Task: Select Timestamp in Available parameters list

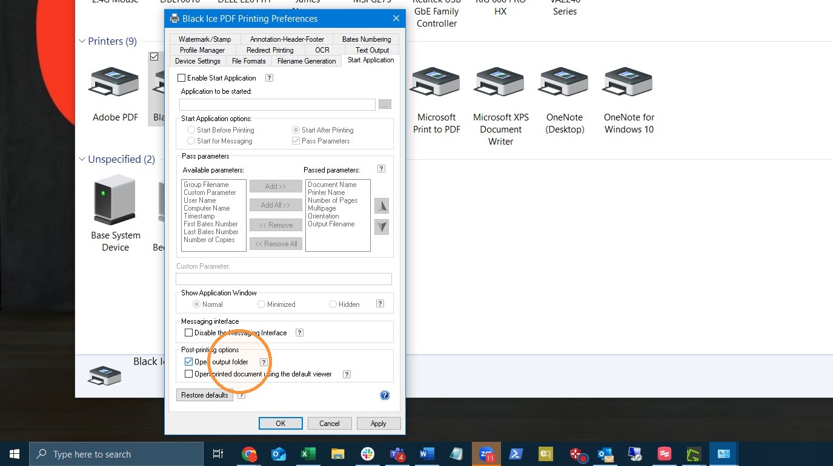Action: coord(199,216)
